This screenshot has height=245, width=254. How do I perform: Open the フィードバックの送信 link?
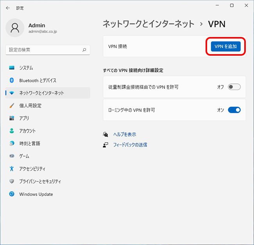click(130, 145)
